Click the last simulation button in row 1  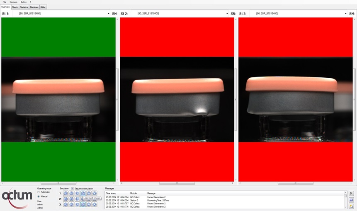point(95,193)
